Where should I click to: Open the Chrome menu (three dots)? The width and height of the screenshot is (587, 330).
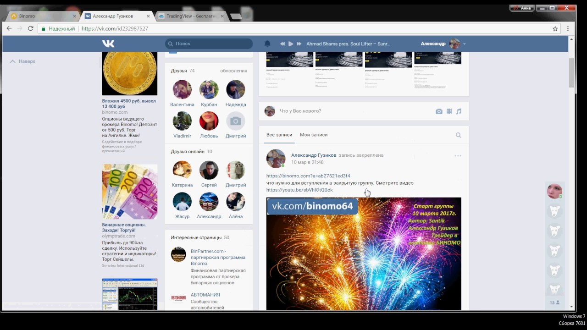[x=568, y=28]
